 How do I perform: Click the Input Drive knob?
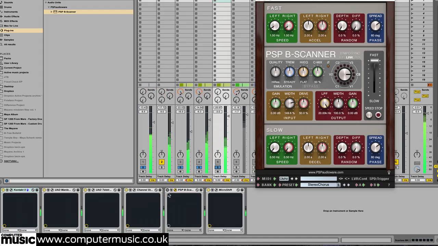304,103
